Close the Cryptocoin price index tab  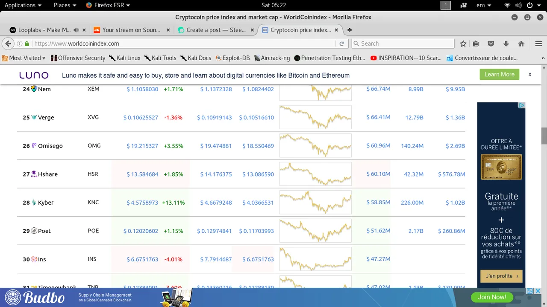(336, 30)
